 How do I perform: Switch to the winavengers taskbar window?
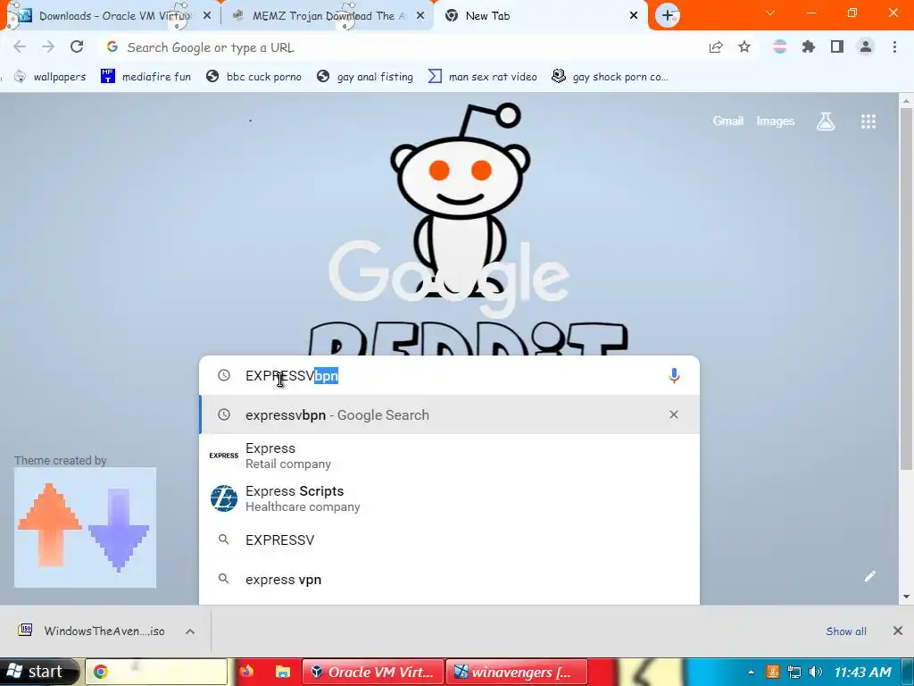(x=517, y=672)
